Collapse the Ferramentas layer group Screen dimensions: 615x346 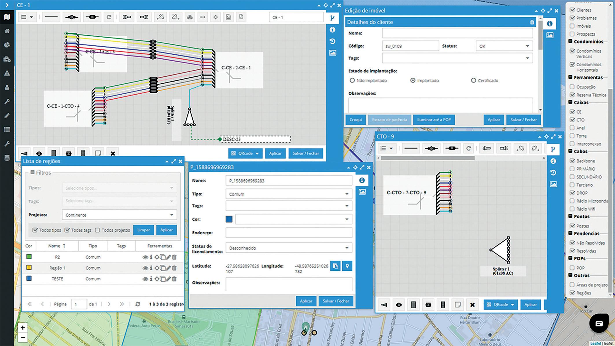point(570,77)
